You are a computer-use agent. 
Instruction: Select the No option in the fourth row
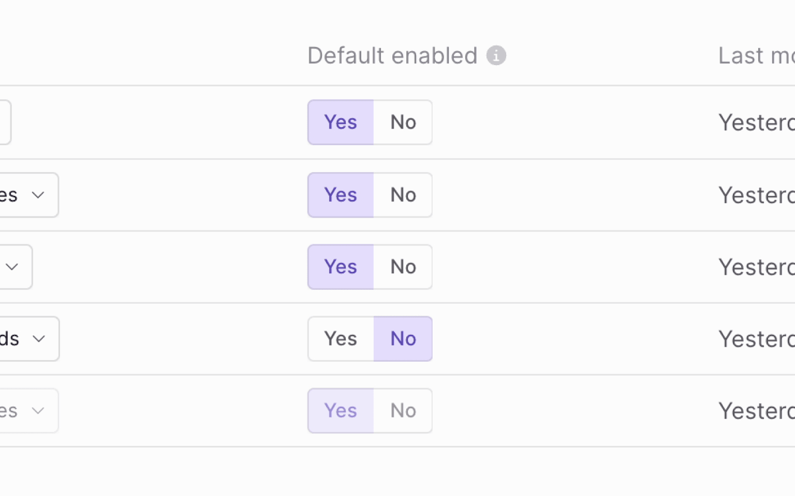[x=403, y=338]
